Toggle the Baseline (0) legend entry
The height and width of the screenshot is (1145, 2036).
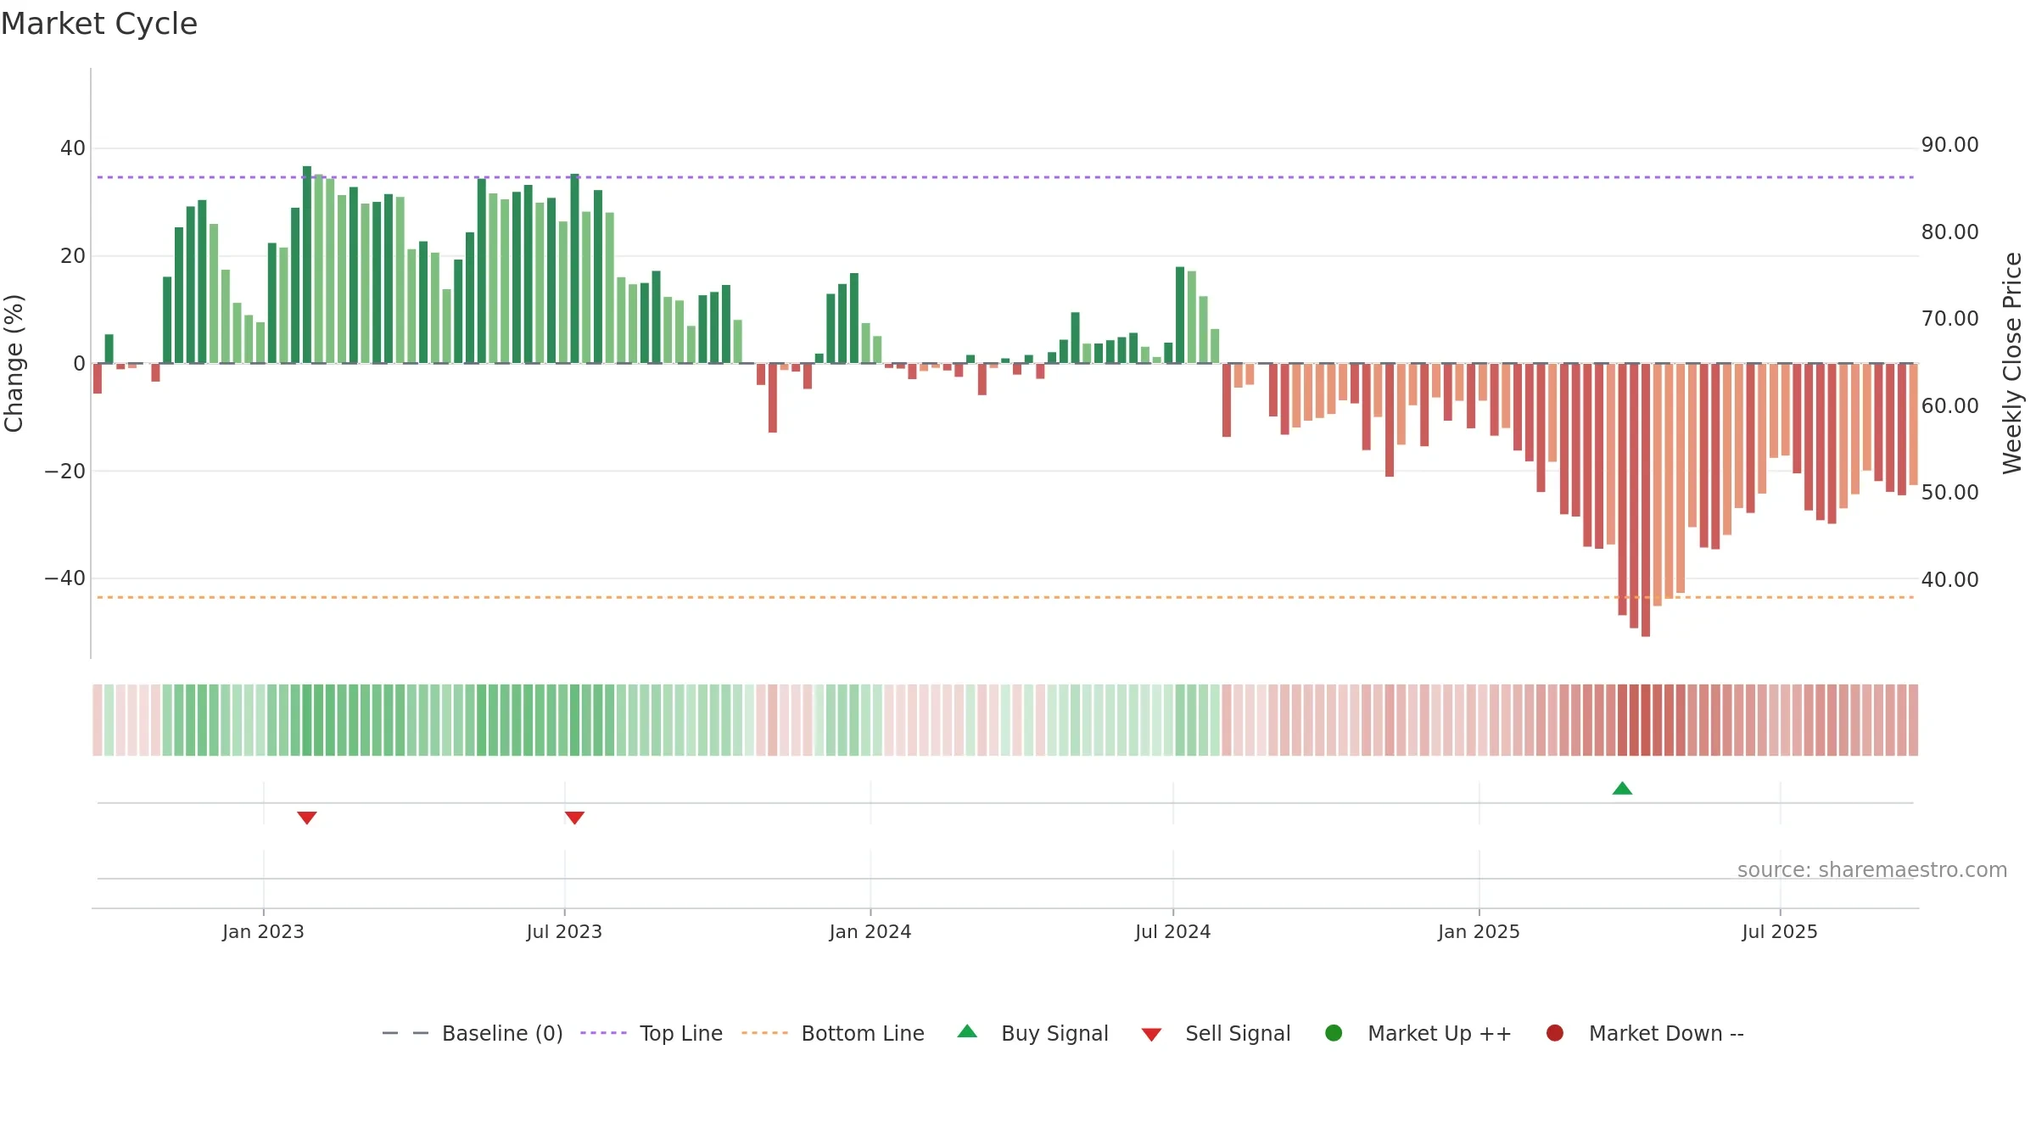pos(473,1033)
